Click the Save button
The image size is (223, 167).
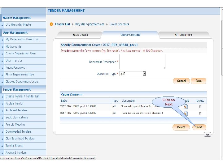pyautogui.click(x=199, y=81)
